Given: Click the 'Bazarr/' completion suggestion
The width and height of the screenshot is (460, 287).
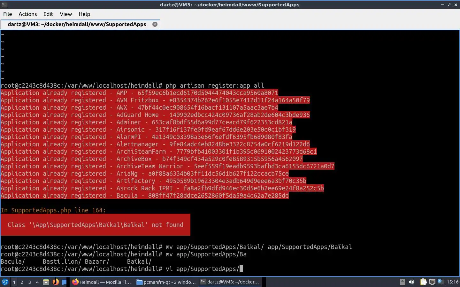Looking at the screenshot, I should pyautogui.click(x=97, y=261).
